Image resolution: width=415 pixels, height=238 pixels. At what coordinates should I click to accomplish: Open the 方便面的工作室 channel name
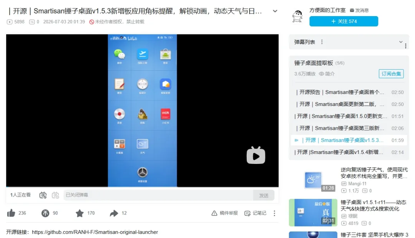point(327,10)
